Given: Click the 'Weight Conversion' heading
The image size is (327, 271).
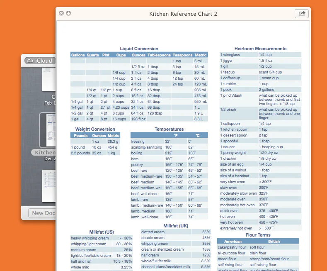Looking at the screenshot, I should click(95, 129).
